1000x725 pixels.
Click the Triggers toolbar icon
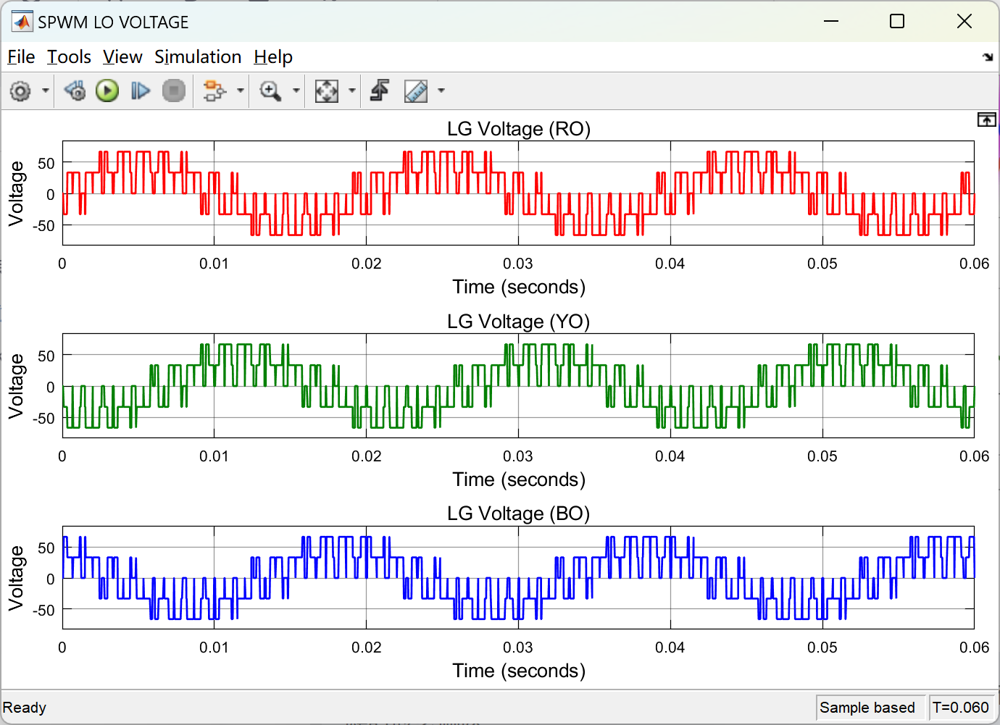click(x=380, y=91)
